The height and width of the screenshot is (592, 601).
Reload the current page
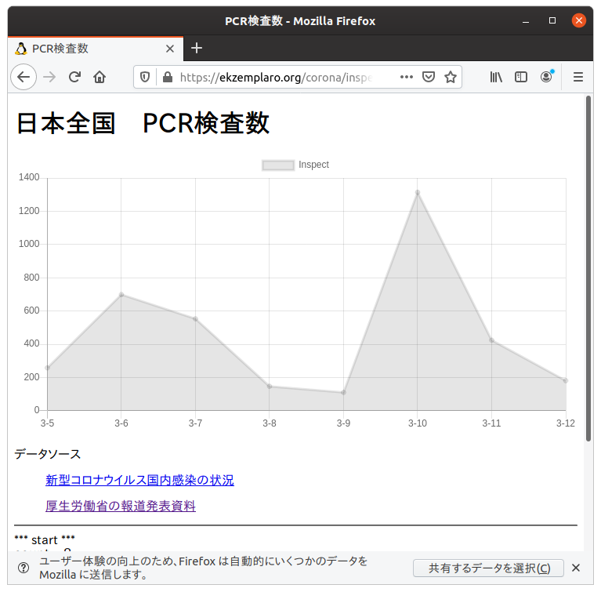[x=74, y=77]
